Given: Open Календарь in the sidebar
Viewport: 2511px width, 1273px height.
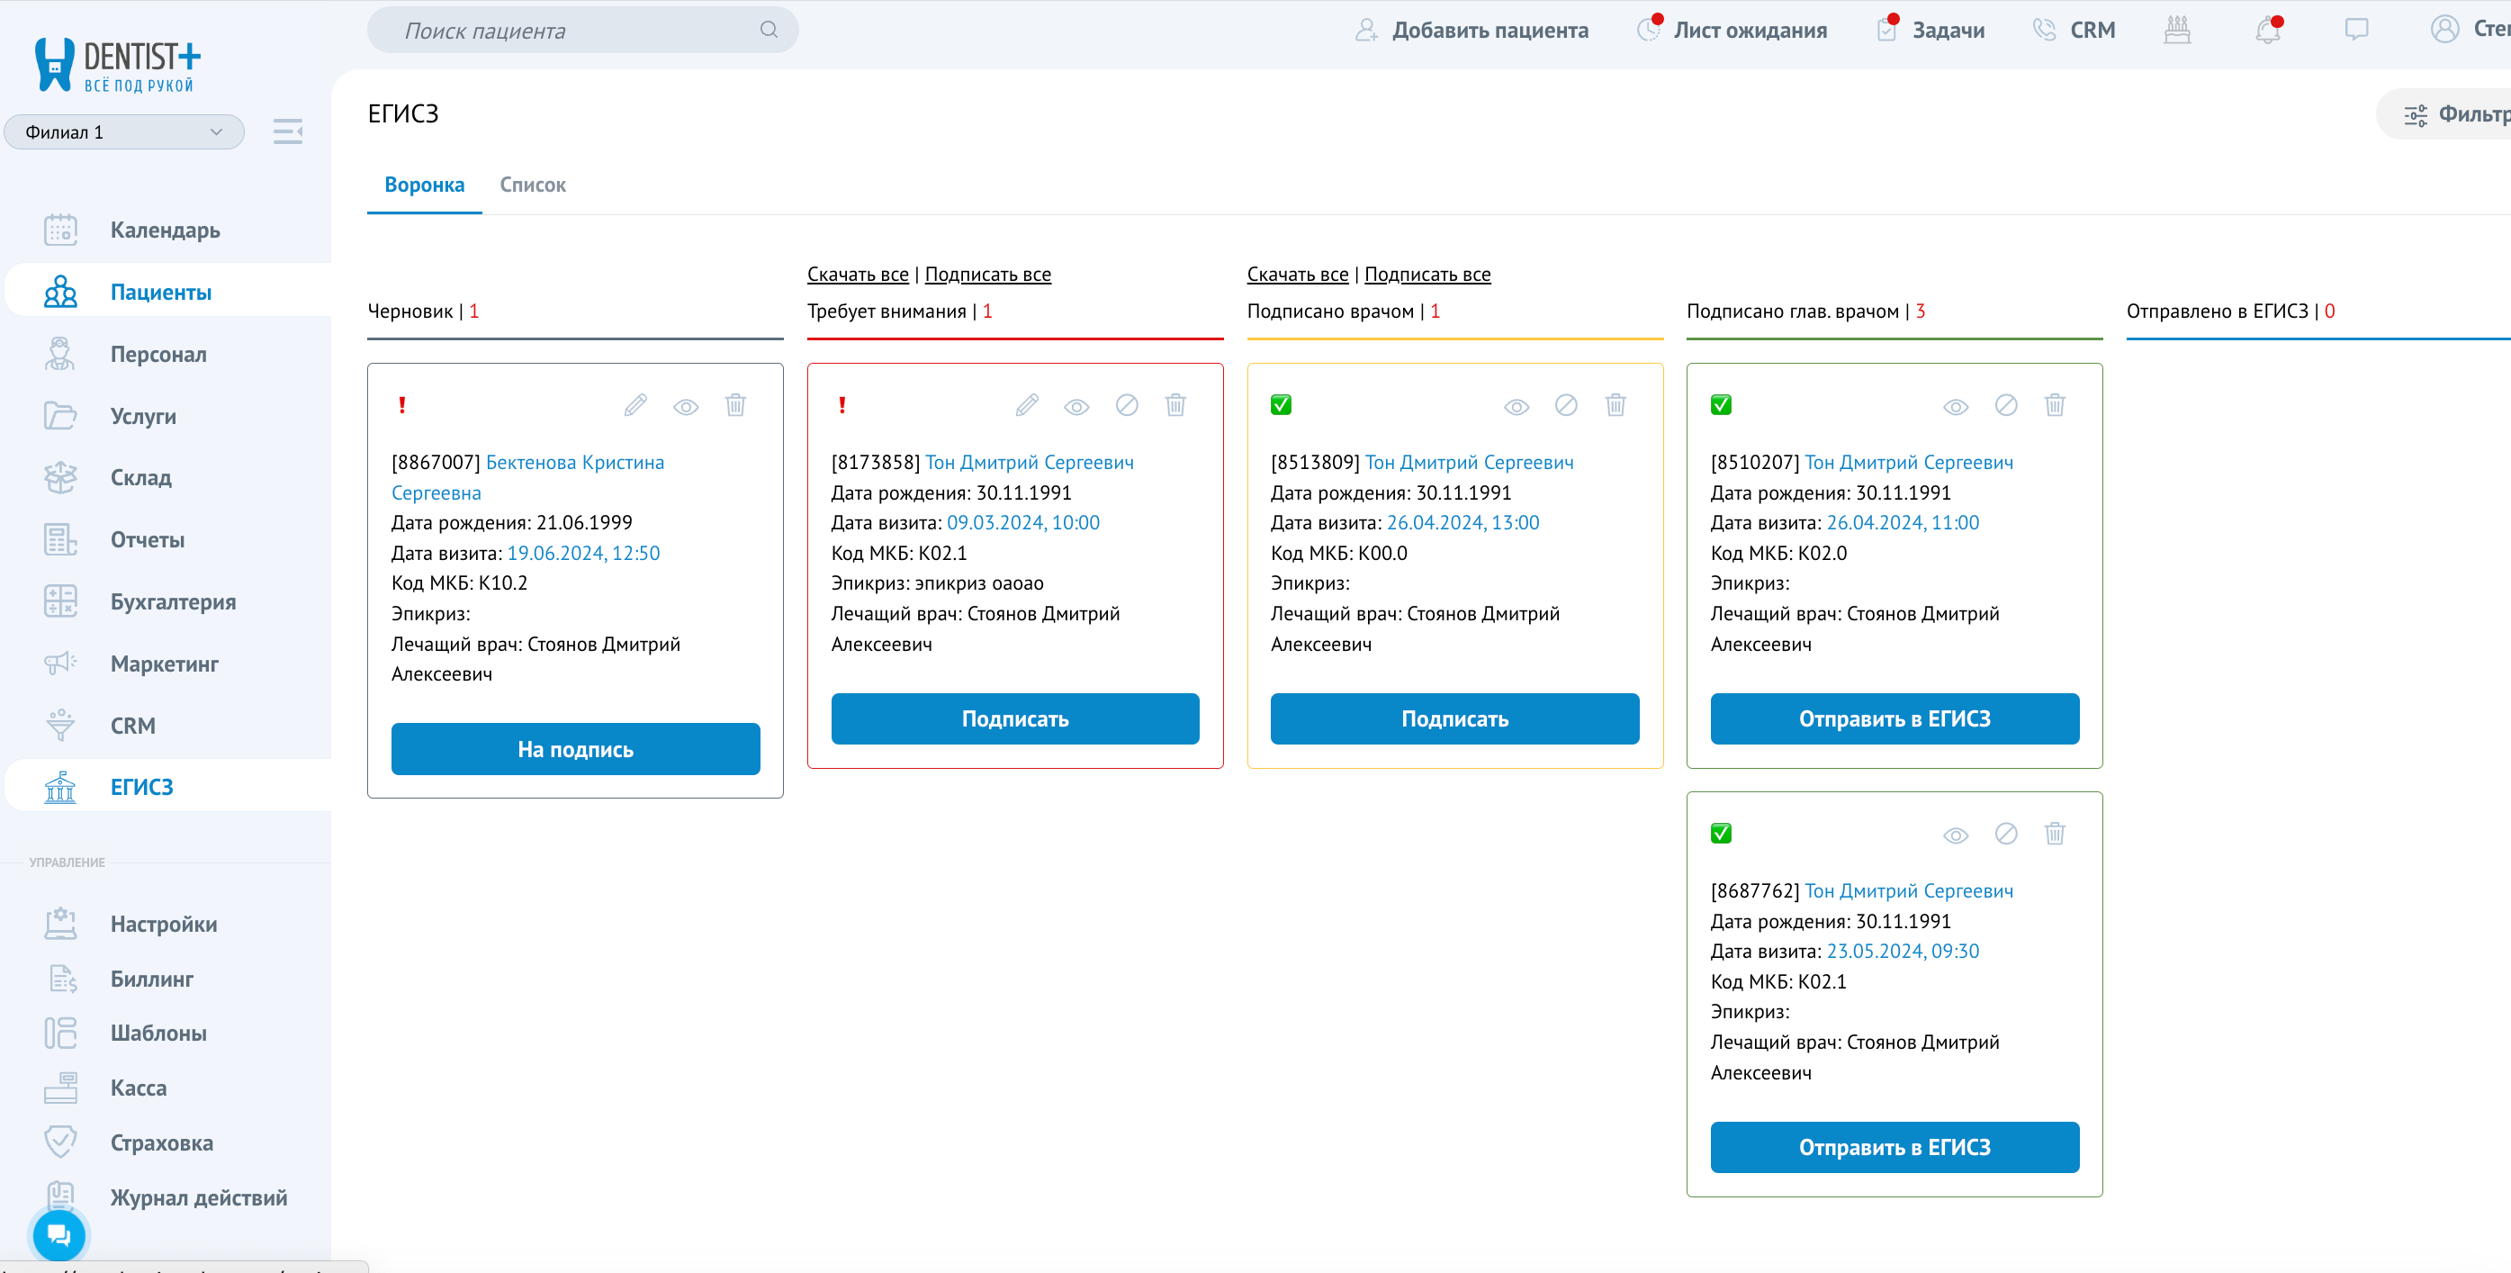Looking at the screenshot, I should pyautogui.click(x=167, y=230).
